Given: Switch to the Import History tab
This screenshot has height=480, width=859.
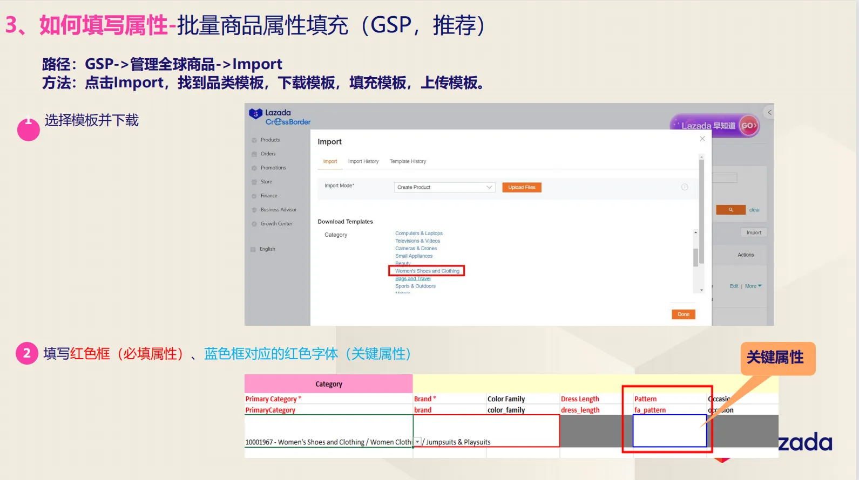Looking at the screenshot, I should [363, 161].
